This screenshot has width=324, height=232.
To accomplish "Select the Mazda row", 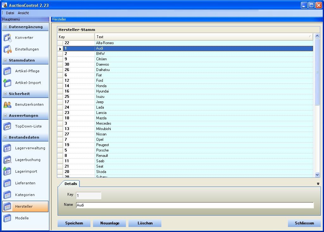I will 185,118.
